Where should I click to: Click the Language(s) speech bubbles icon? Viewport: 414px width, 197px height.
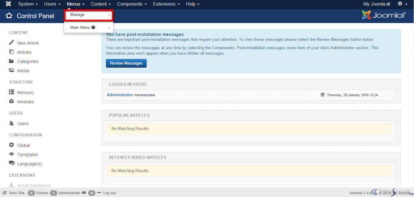click(x=12, y=163)
